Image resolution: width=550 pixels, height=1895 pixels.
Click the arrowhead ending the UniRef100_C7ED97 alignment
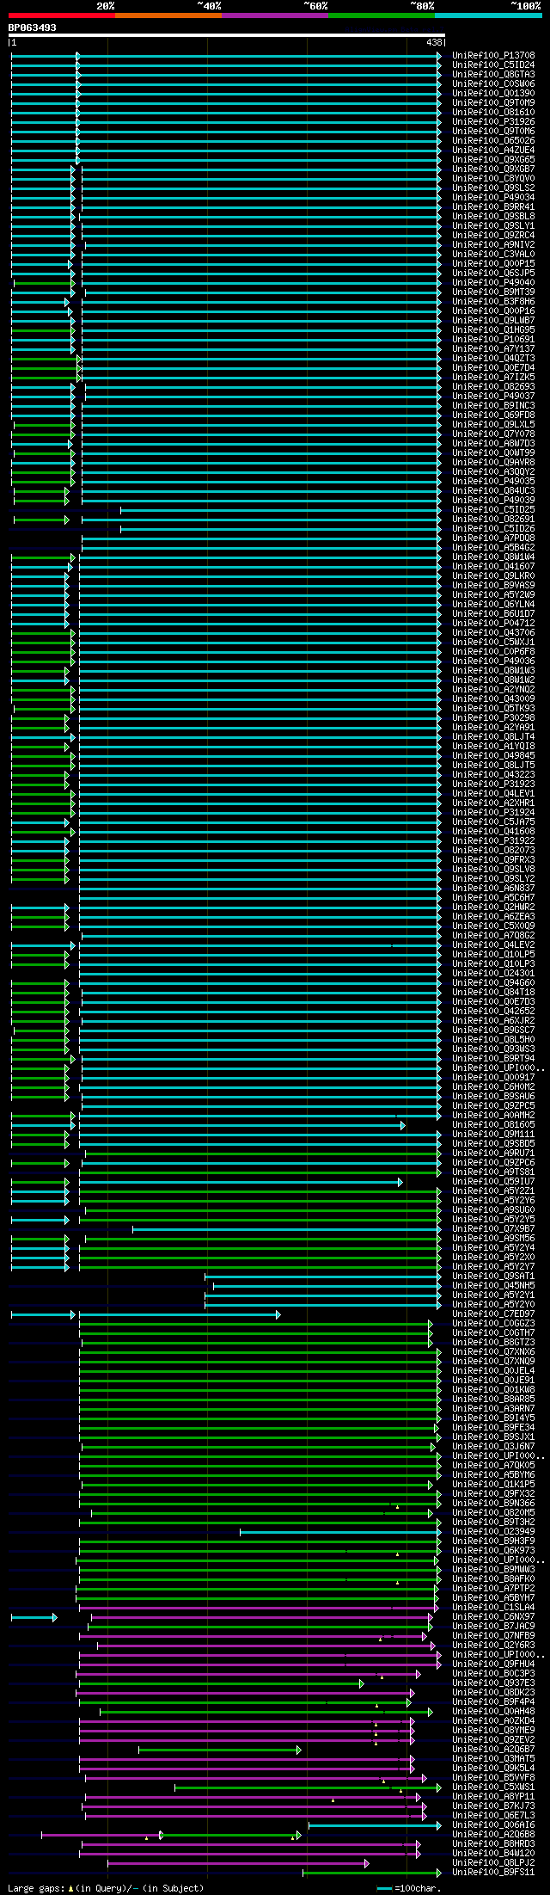coord(278,1314)
